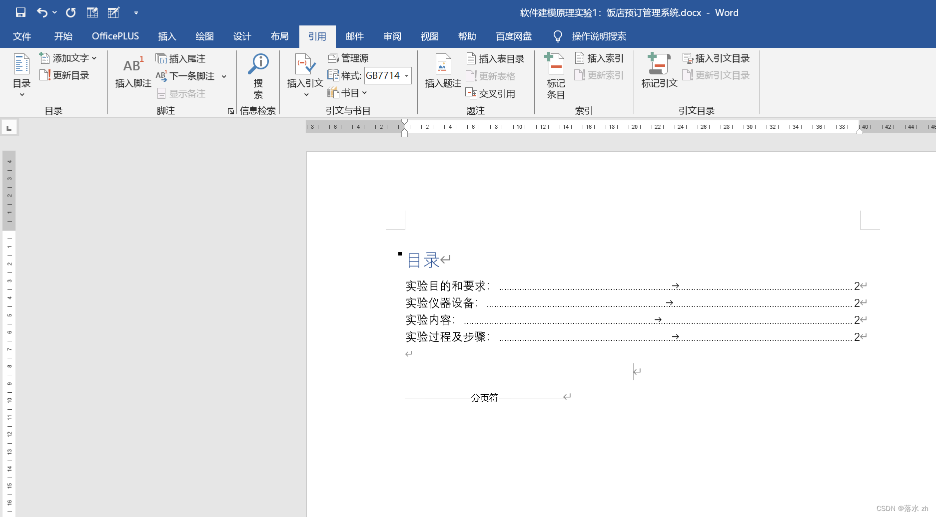
Task: Switch to the 布局 tab
Action: tap(280, 36)
